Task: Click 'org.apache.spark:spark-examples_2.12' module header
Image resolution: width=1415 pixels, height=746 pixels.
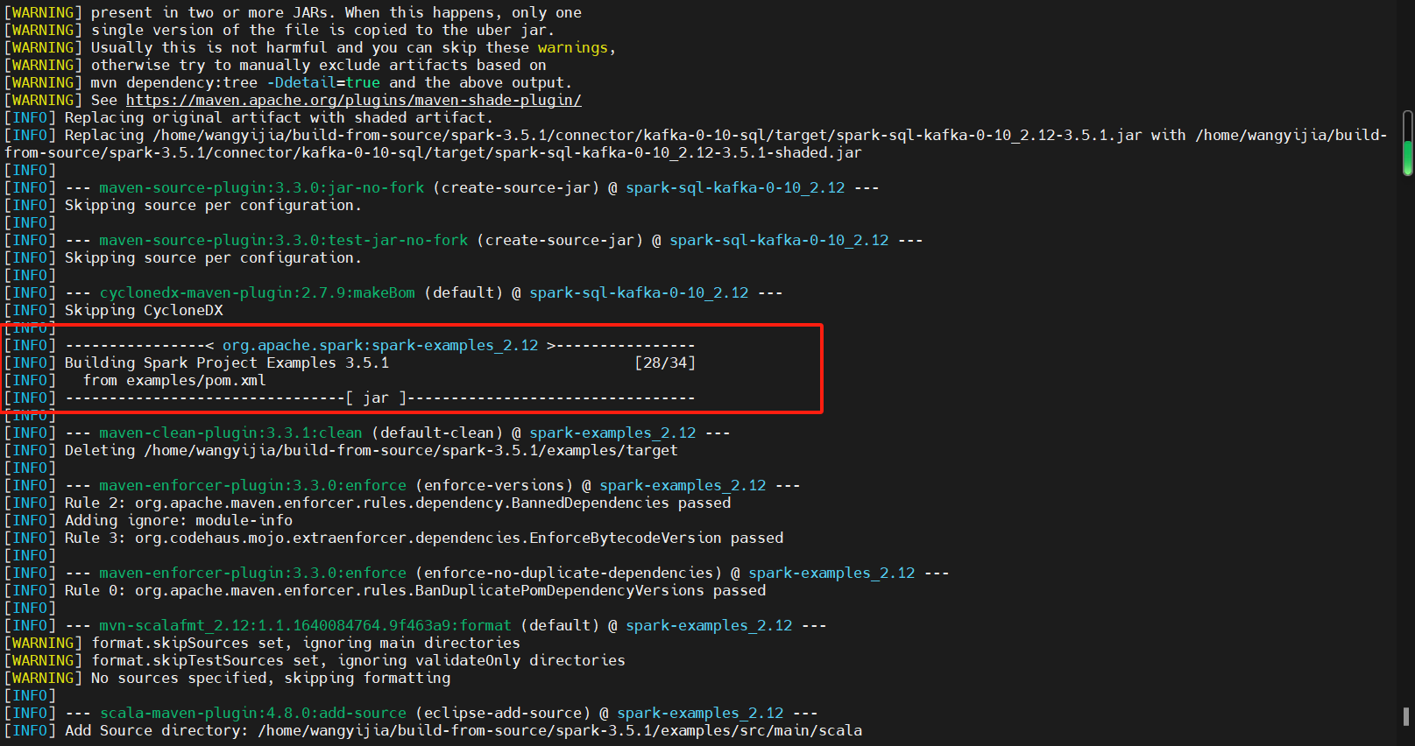Action: click(x=380, y=345)
